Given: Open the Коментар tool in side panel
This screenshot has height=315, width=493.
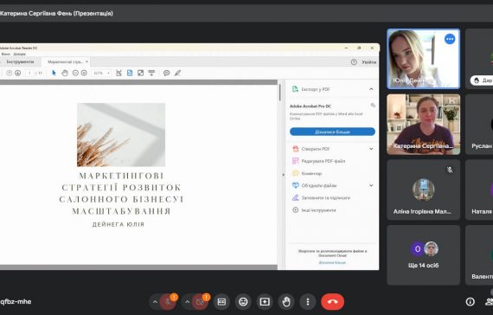Looking at the screenshot, I should point(307,173).
